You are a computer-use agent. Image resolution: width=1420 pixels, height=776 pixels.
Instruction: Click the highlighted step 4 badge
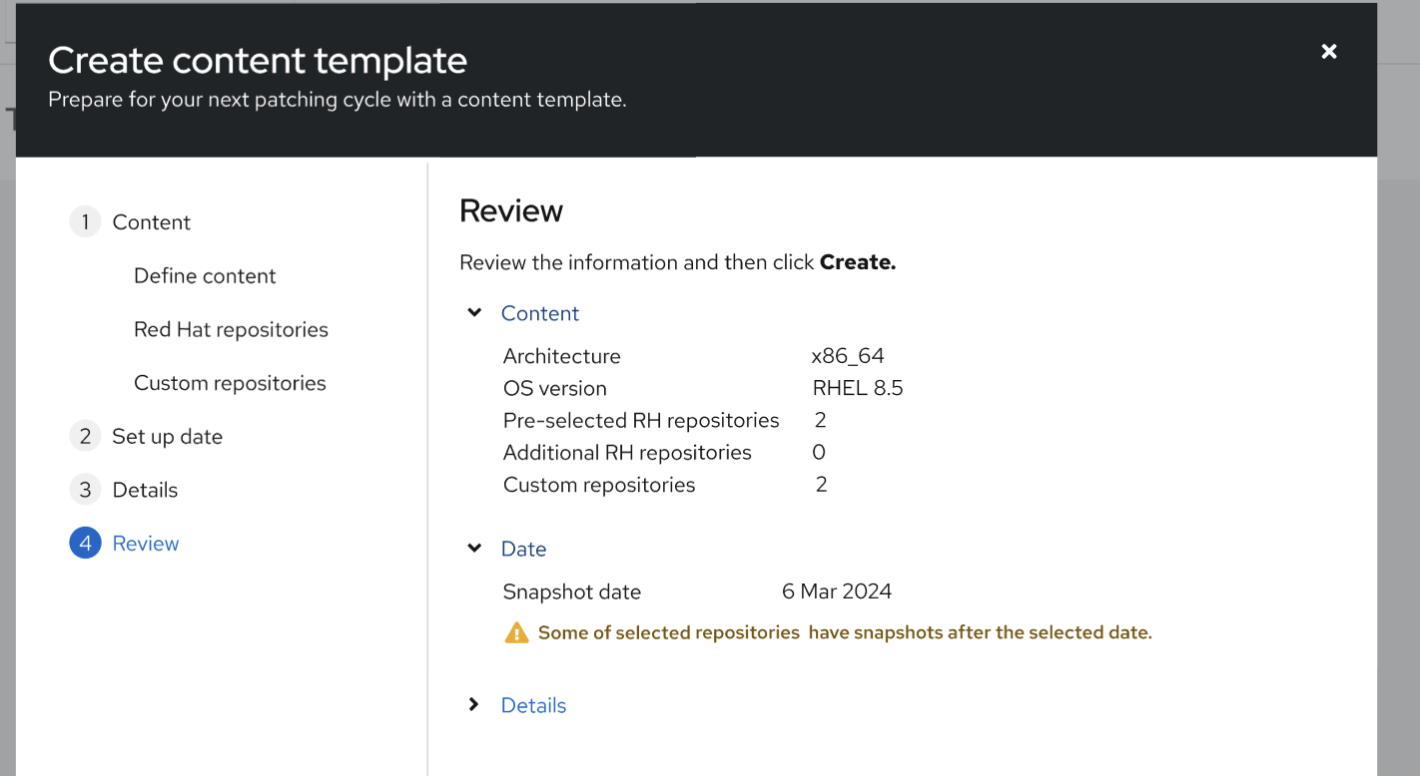(85, 544)
